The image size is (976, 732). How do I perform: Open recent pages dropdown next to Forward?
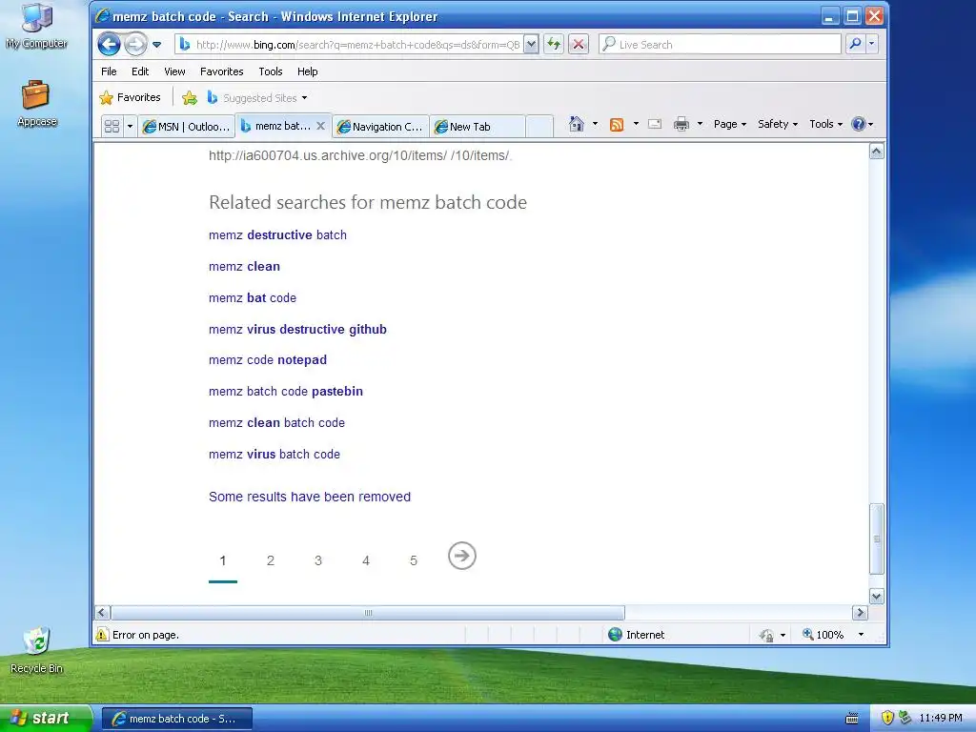(x=157, y=44)
